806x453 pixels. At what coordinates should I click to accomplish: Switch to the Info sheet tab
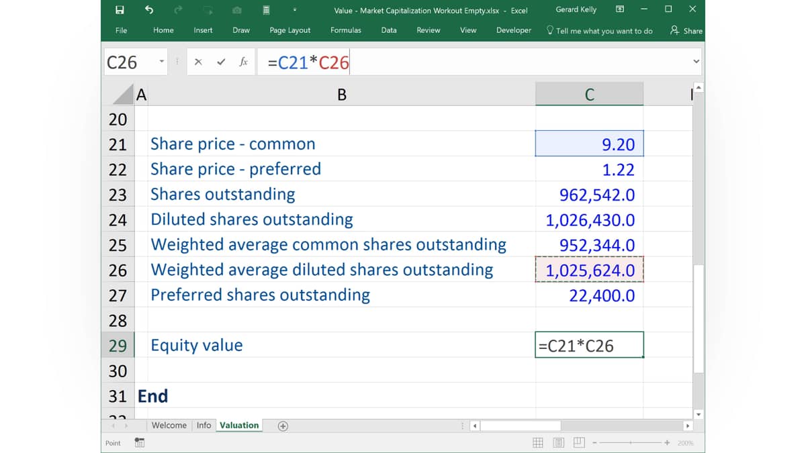(204, 425)
